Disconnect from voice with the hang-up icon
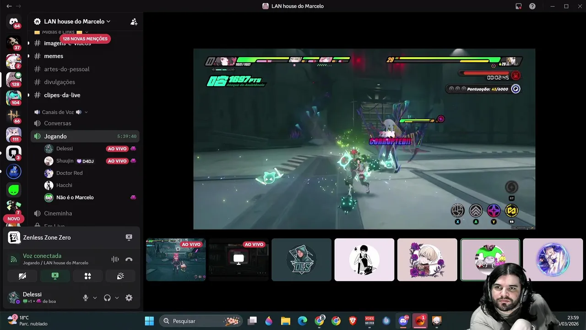Screen dimensions: 586x330 pyautogui.click(x=129, y=259)
